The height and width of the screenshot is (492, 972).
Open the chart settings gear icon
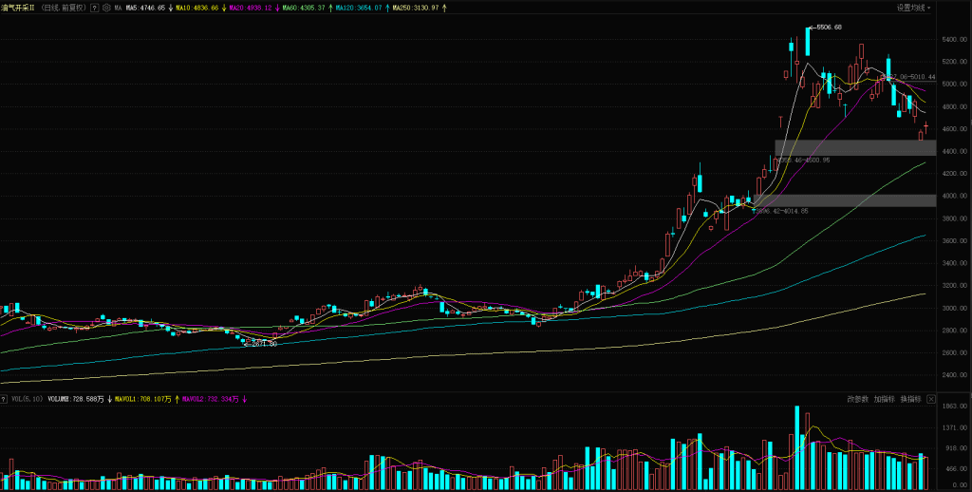coord(106,8)
